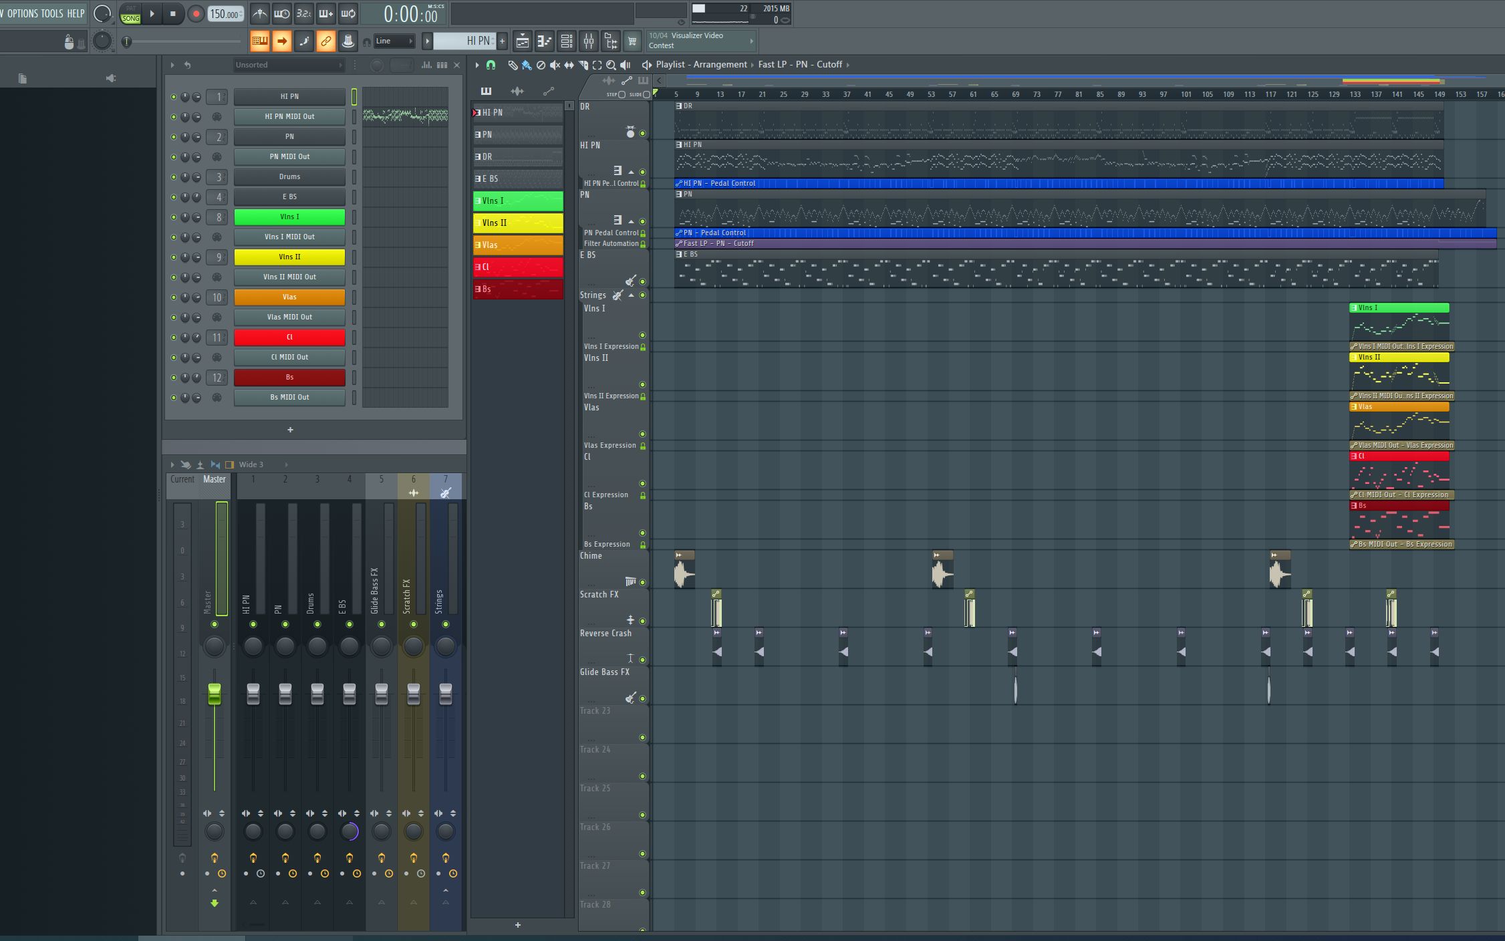Expand the Wide 3 mixer layout menu
The width and height of the screenshot is (1505, 941).
(x=286, y=464)
